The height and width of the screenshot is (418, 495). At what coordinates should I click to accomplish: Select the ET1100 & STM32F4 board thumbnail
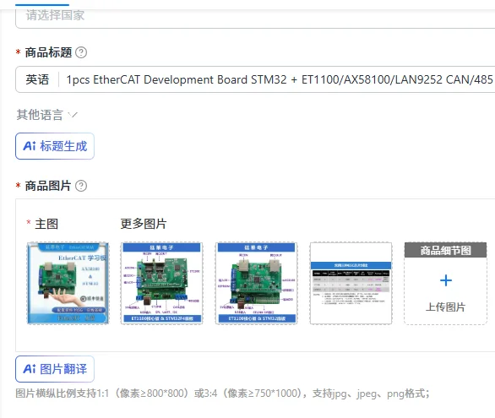click(x=161, y=283)
